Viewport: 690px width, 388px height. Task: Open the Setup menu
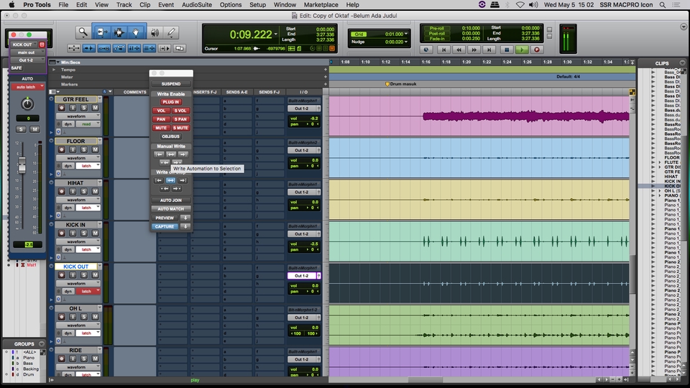(257, 5)
